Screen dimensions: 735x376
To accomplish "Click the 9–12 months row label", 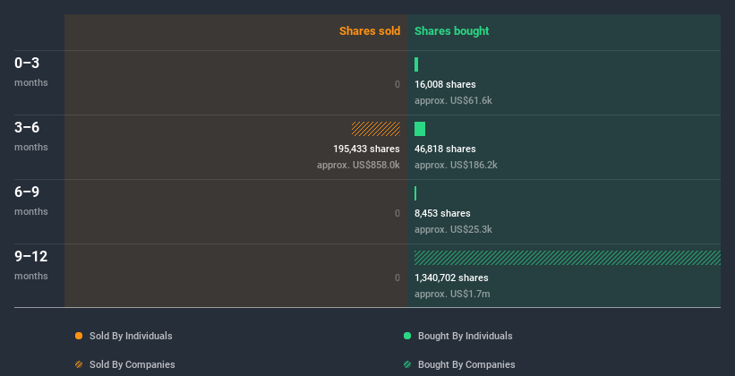I will [x=31, y=265].
